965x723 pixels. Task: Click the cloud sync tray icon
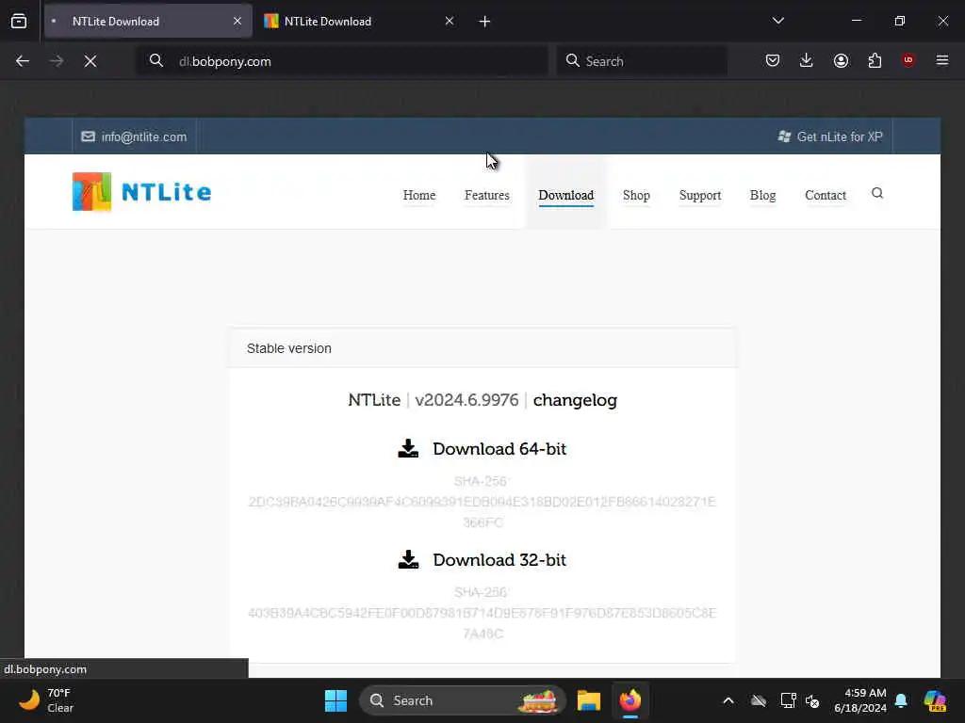[x=759, y=700]
